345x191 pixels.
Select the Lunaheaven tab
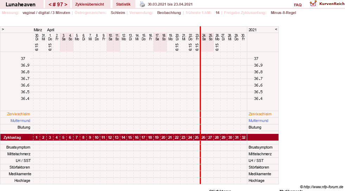click(20, 5)
